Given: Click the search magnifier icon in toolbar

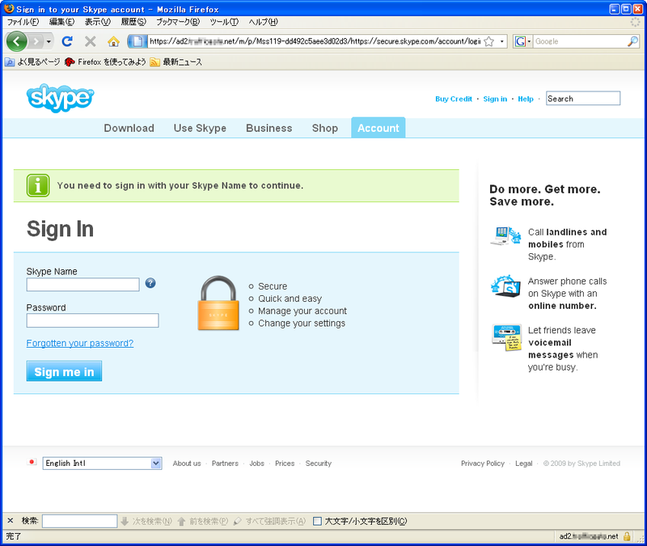Looking at the screenshot, I should click(632, 41).
